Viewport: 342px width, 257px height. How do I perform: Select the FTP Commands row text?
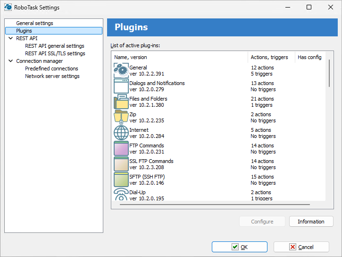(x=147, y=146)
